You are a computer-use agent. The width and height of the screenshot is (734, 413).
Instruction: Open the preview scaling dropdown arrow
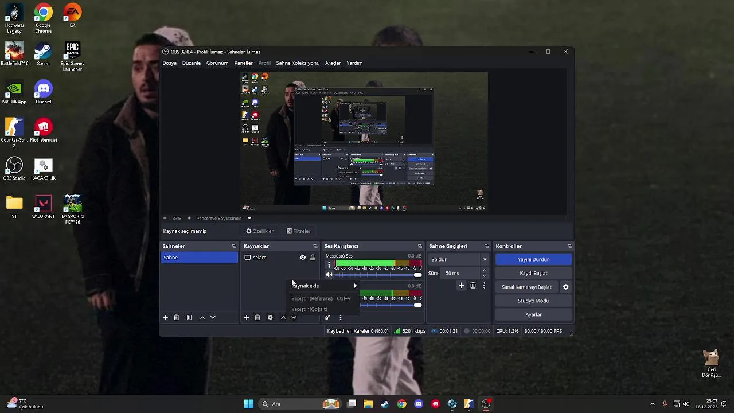[249, 218]
